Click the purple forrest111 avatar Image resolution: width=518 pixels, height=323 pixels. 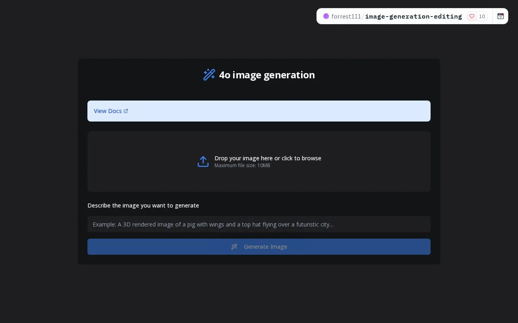tap(326, 16)
